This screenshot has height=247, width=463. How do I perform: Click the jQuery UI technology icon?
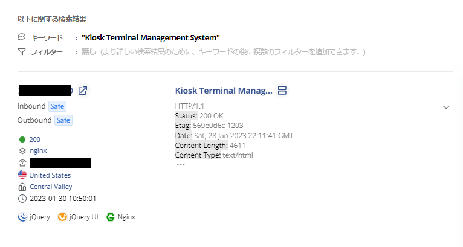click(x=62, y=217)
